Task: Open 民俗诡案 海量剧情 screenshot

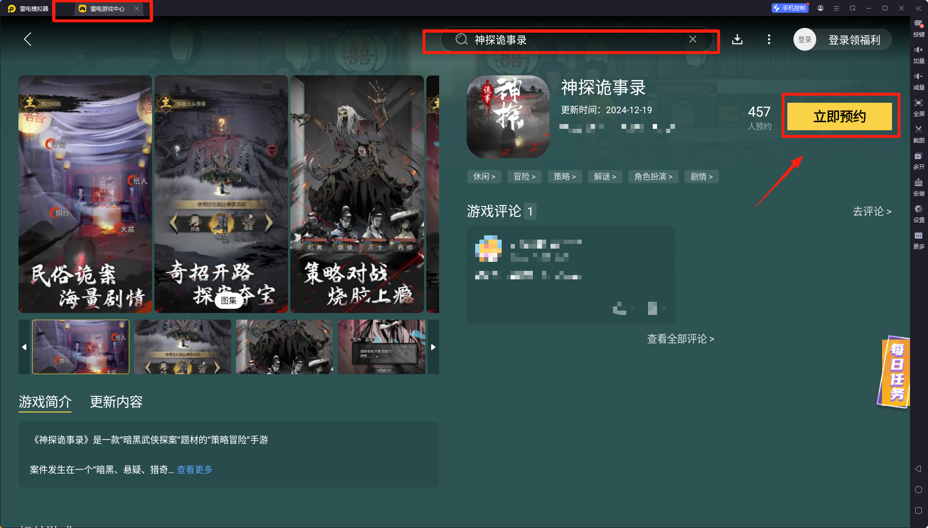Action: 85,194
